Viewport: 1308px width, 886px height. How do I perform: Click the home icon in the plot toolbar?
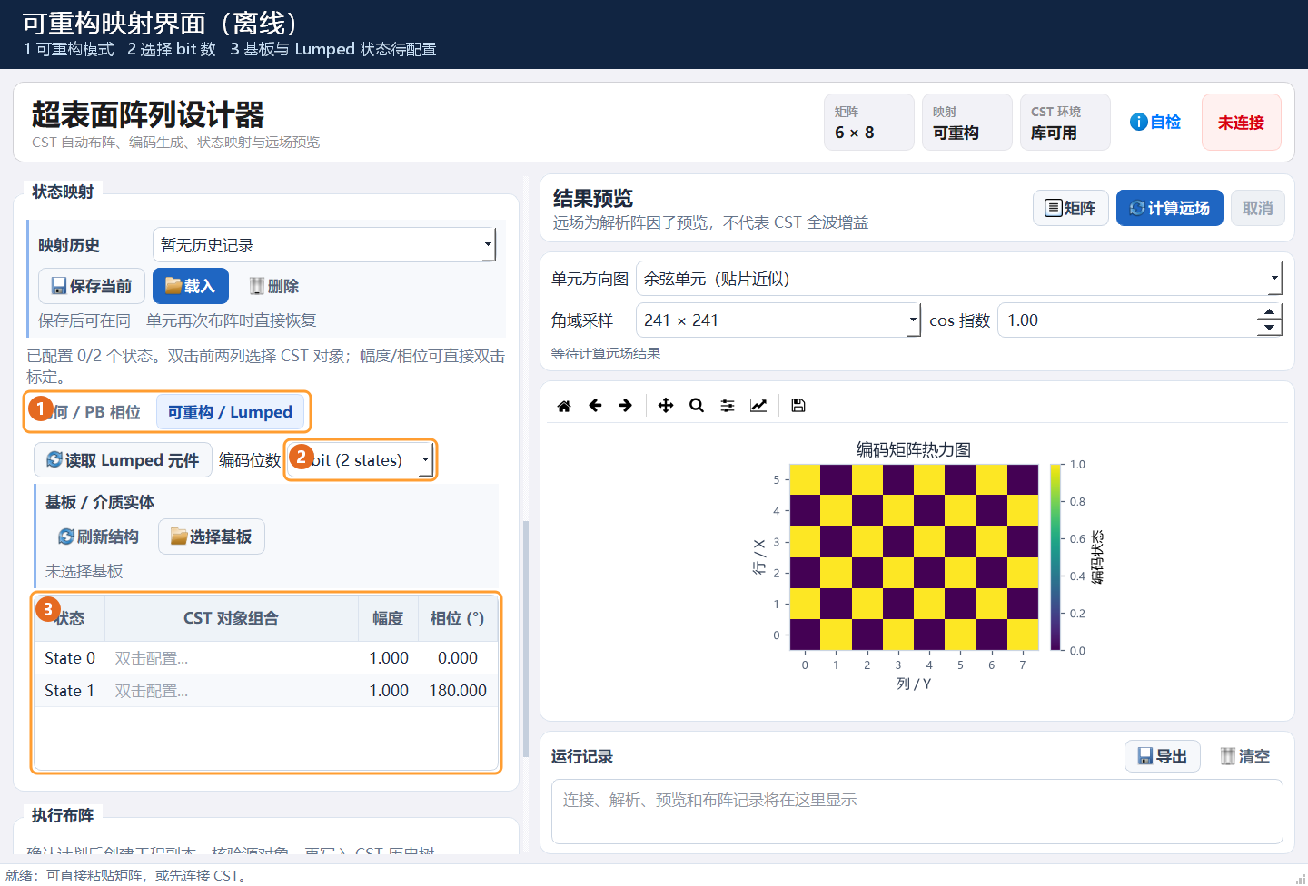(564, 406)
